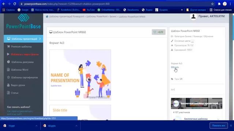This screenshot has height=131, width=234.
Task: Open the OnlineMektep bookmark
Action: tap(109, 10)
